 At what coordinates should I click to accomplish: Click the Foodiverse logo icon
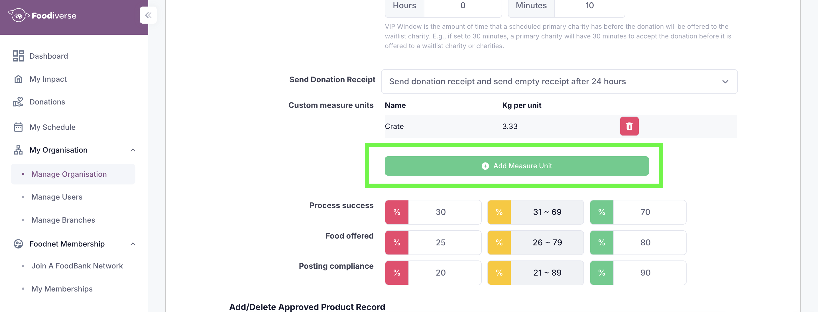(x=19, y=15)
